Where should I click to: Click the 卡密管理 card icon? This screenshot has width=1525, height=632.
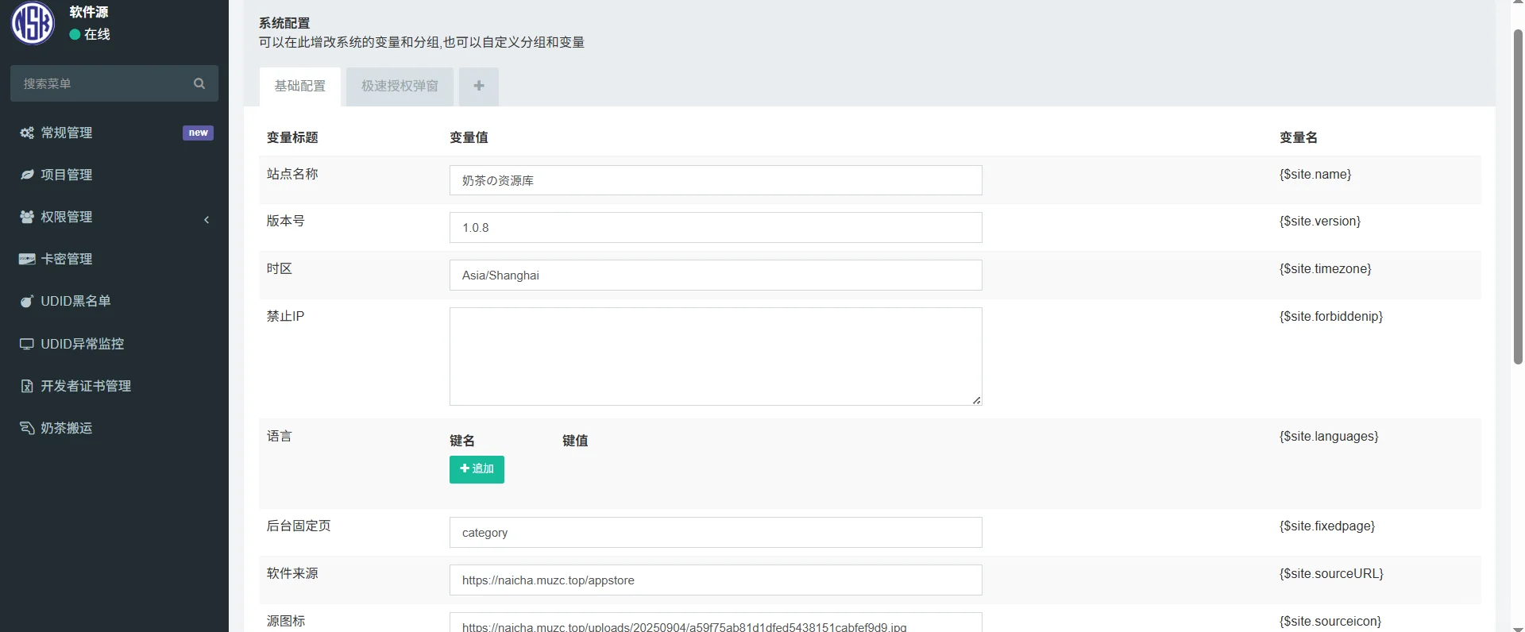(27, 259)
